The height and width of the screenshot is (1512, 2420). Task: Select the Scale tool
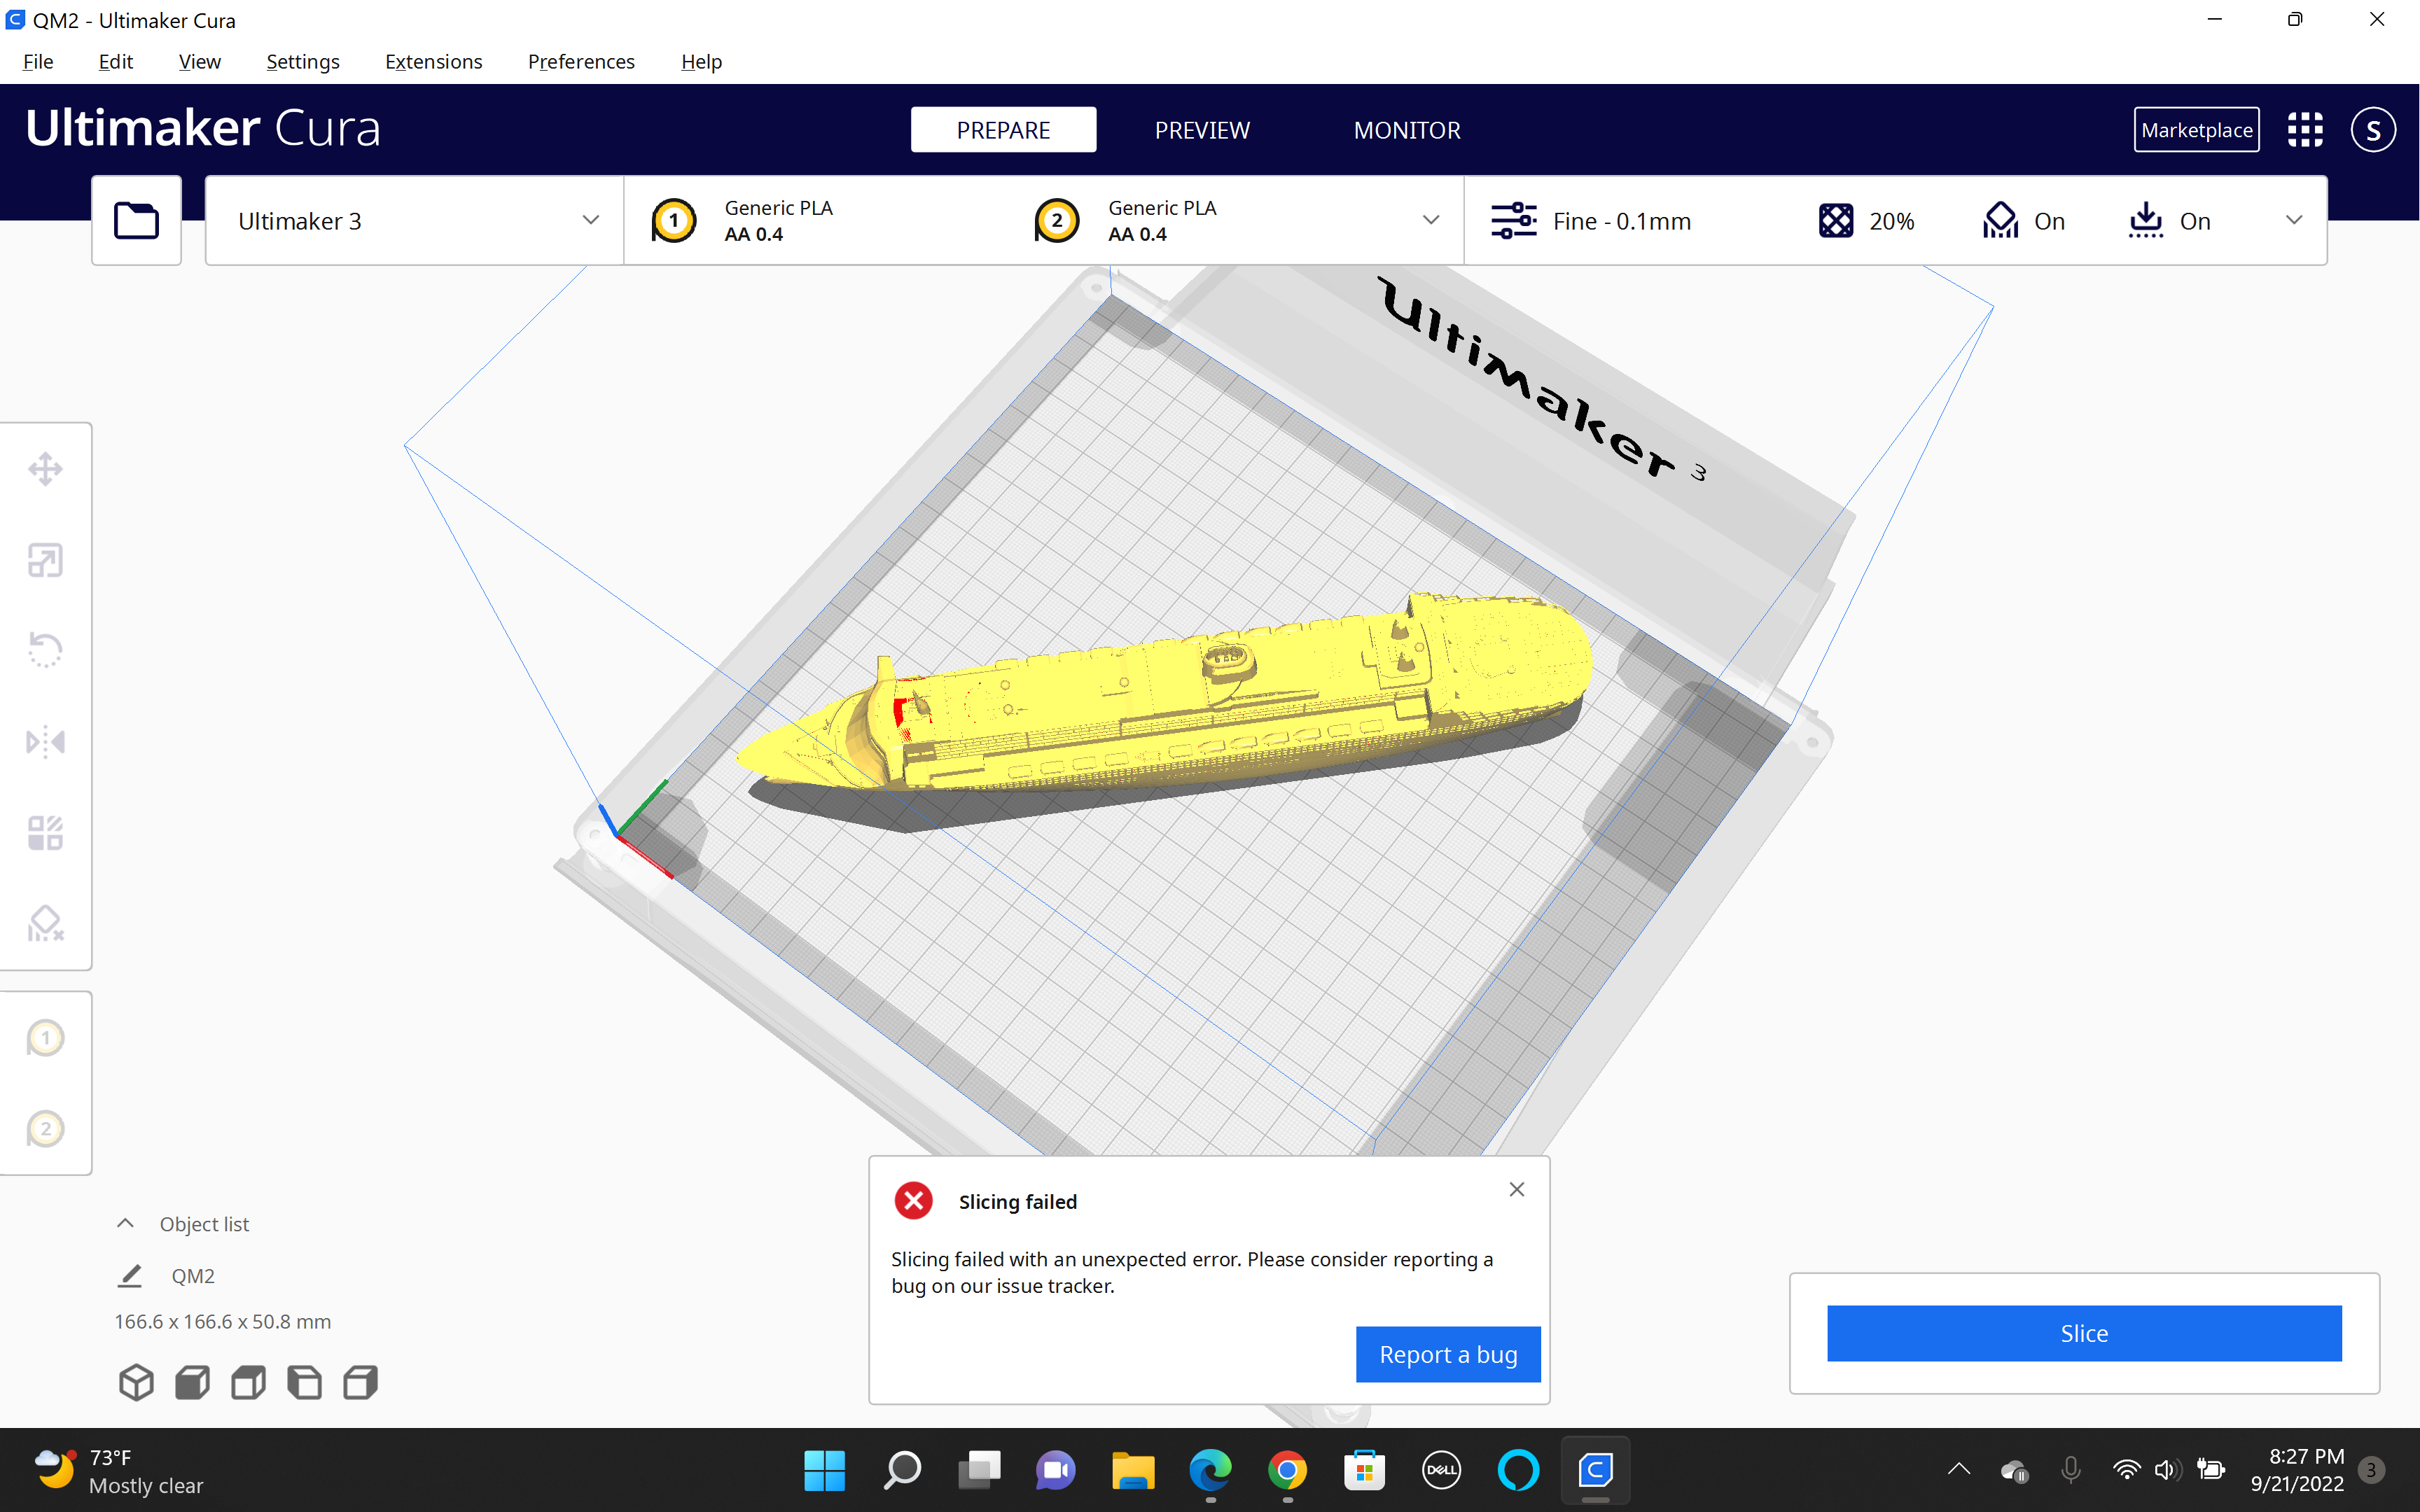[x=45, y=559]
